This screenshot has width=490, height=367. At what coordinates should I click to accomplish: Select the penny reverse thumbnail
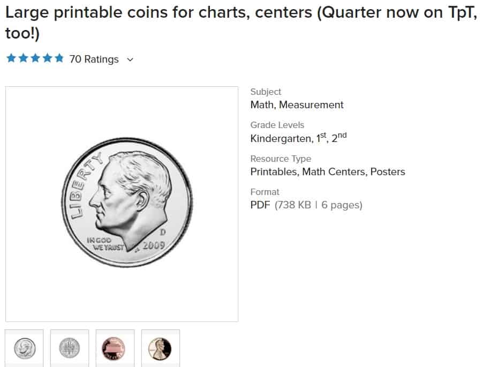tap(115, 348)
